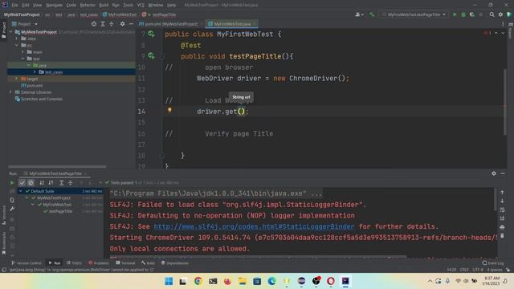Viewport: 514px width, 289px height.
Task: Open the Navigate menu
Action: (x=54, y=5)
